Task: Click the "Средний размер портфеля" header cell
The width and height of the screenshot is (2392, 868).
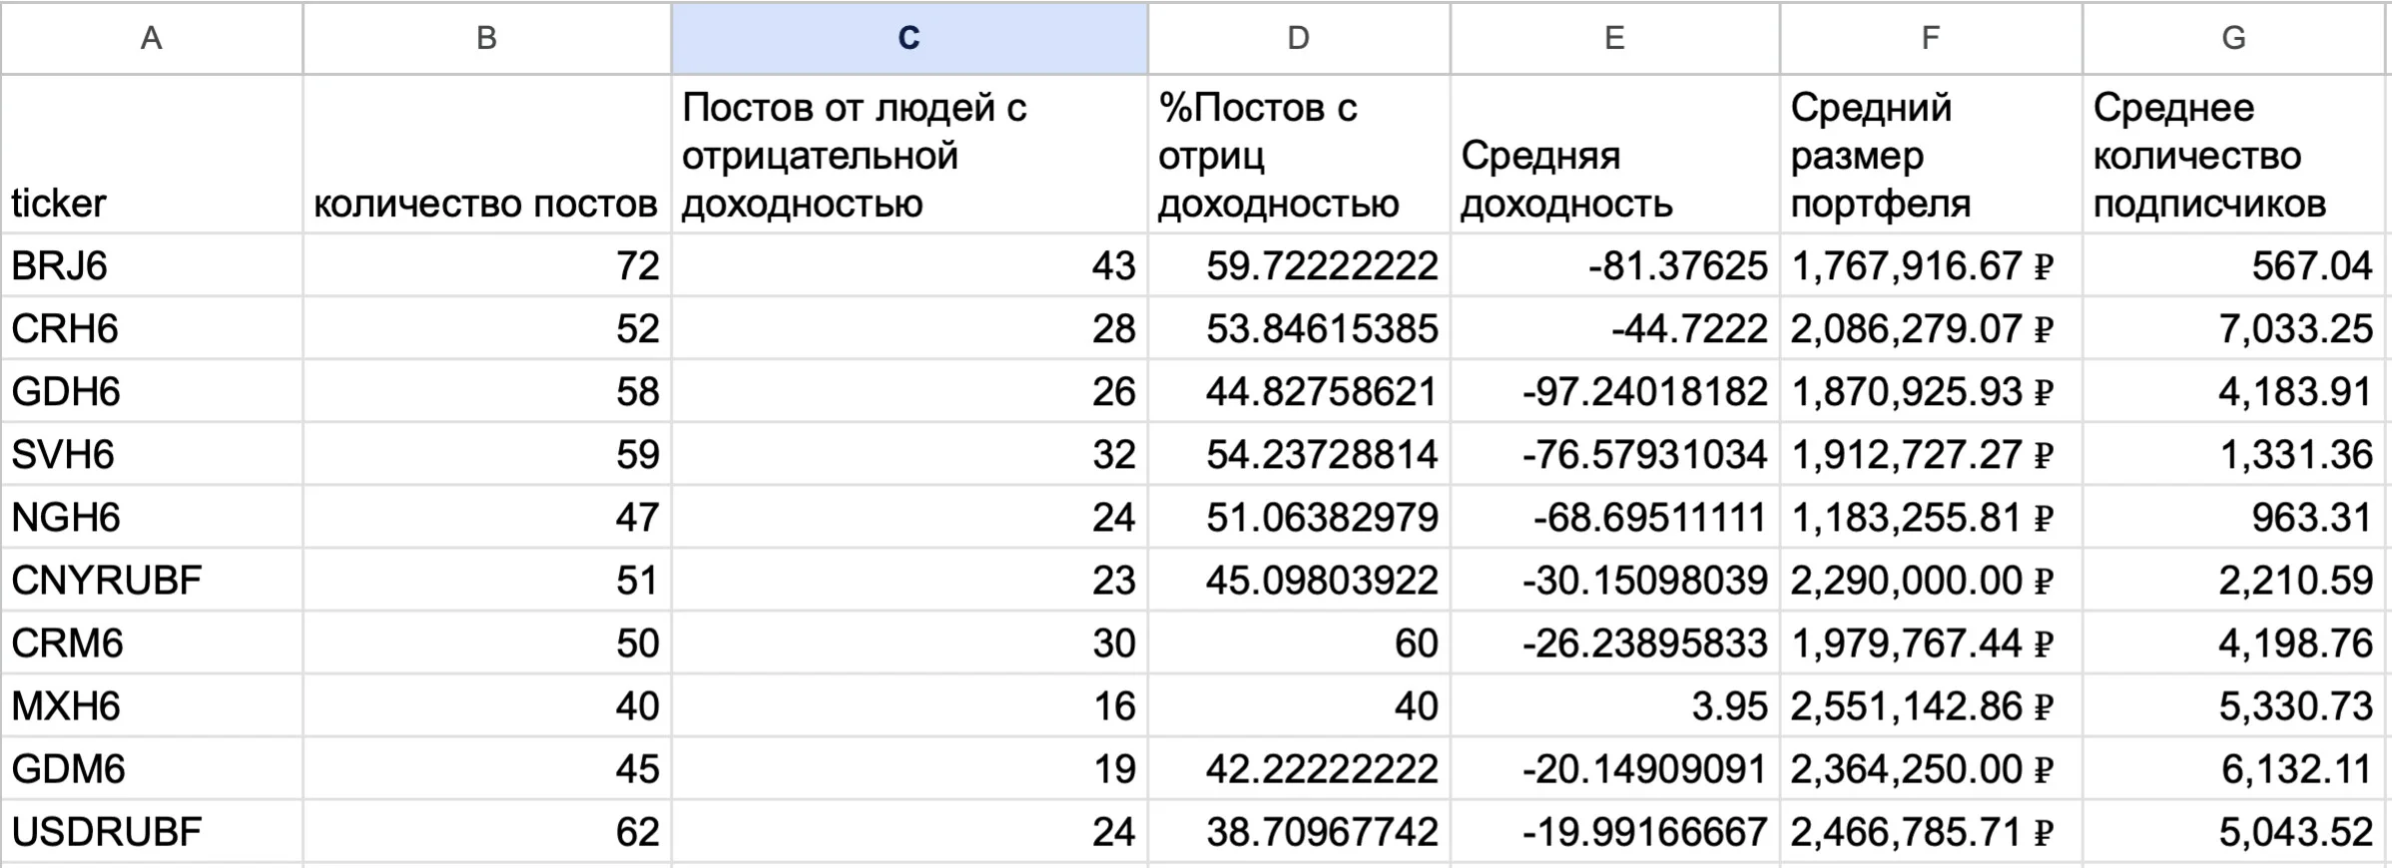Action: coord(1931,155)
